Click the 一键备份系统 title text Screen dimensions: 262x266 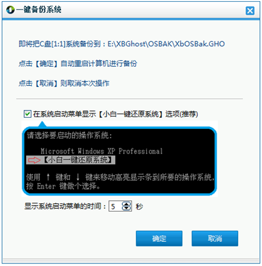click(x=39, y=9)
